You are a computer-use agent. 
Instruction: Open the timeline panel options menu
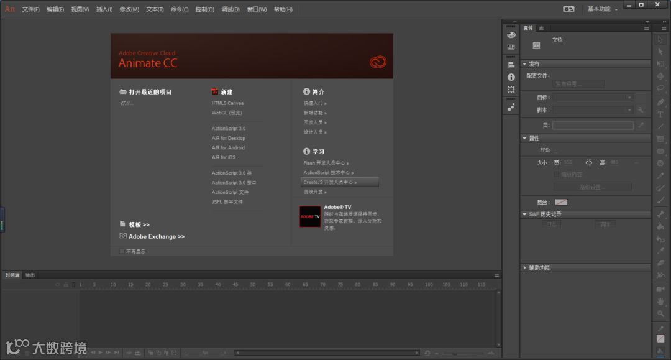click(x=496, y=275)
